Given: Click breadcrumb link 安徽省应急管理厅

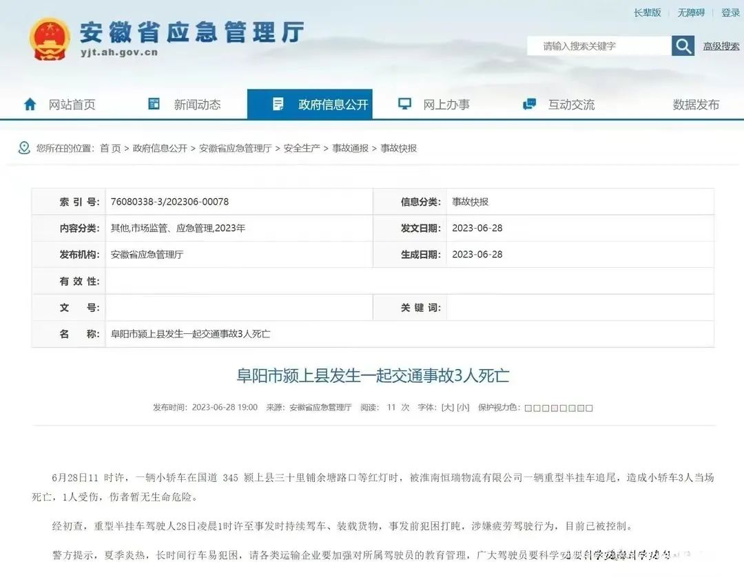Looking at the screenshot, I should (x=236, y=149).
